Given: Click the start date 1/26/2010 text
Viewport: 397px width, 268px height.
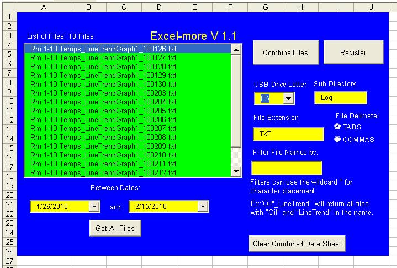Looking at the screenshot, I should point(52,207).
